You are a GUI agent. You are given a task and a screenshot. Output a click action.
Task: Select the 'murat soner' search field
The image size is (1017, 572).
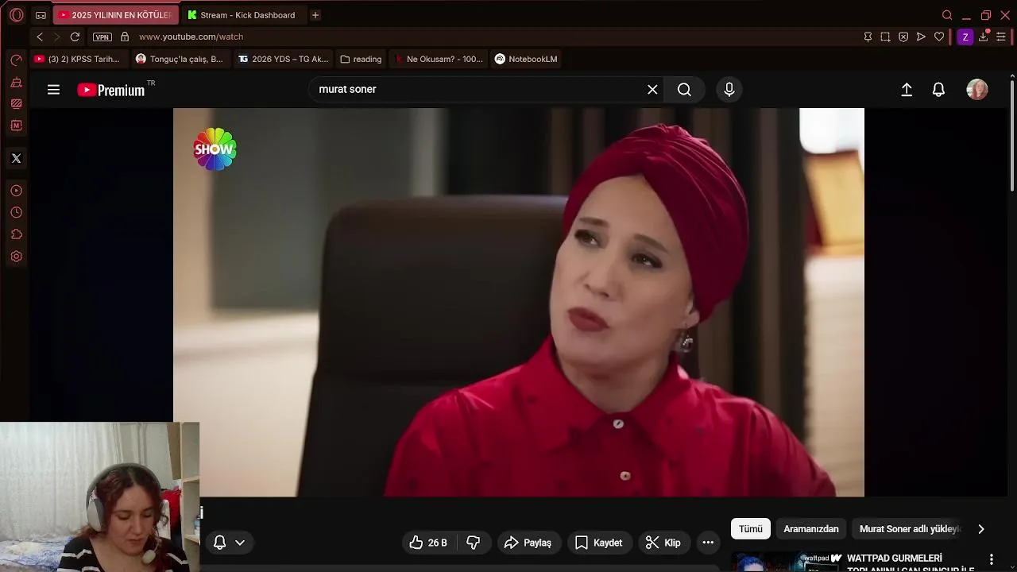(x=477, y=90)
